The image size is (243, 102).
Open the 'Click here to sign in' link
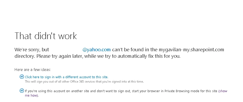66,77
